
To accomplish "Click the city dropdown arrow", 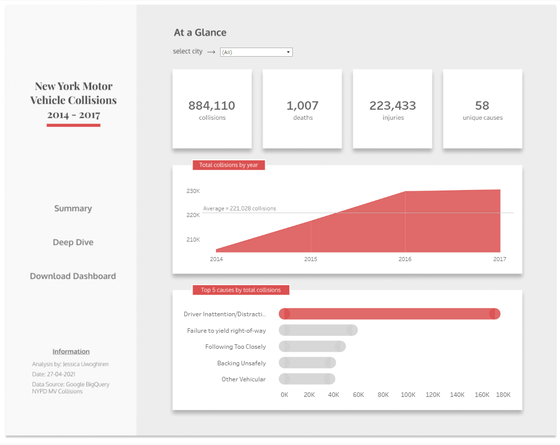I will pyautogui.click(x=288, y=52).
